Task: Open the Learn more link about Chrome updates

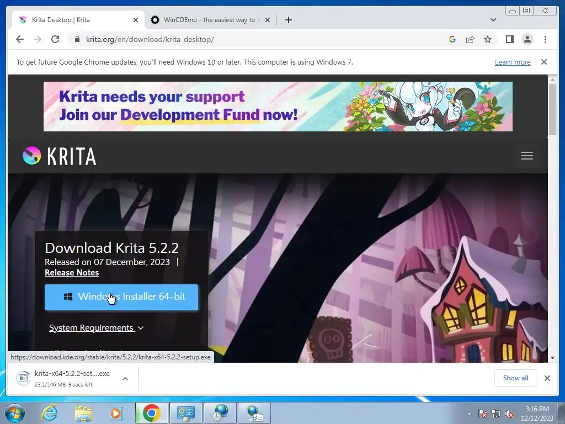Action: click(513, 62)
